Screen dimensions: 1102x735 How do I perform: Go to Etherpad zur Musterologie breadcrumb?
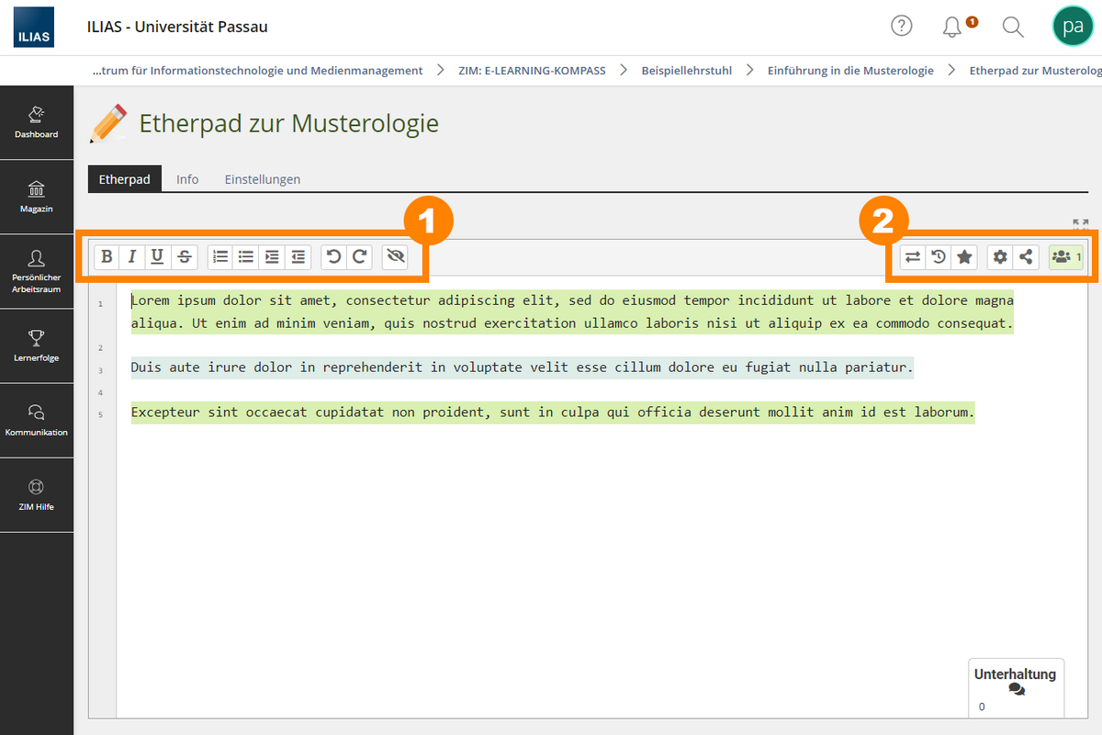point(1036,70)
